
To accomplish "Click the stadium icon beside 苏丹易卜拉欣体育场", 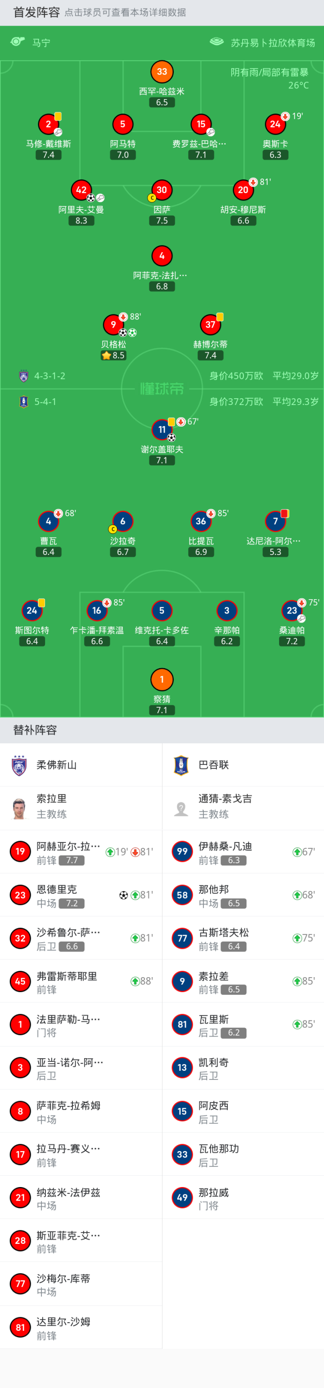I will (x=216, y=42).
